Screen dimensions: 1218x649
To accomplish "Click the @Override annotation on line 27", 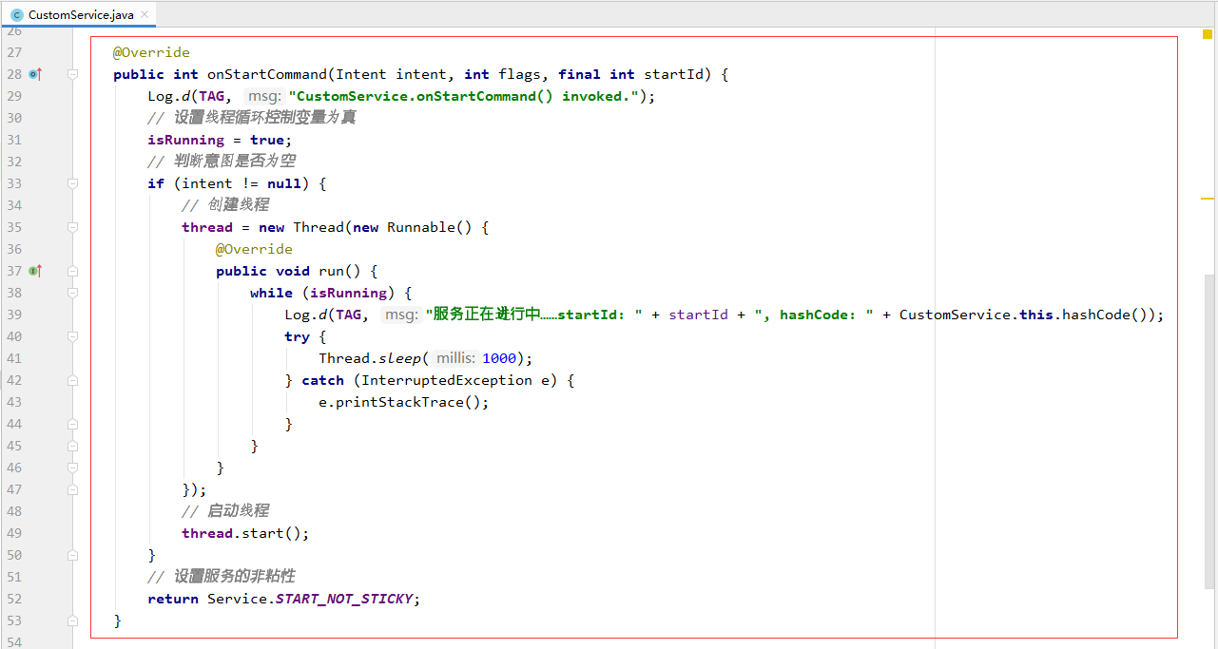I will [x=151, y=52].
